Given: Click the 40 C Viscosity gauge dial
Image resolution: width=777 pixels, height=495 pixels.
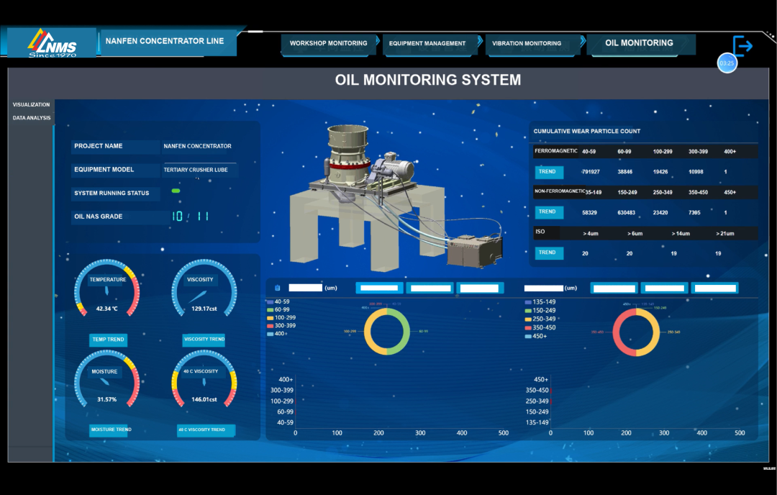Looking at the screenshot, I should point(204,379).
